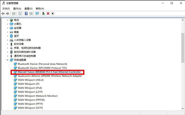The image size is (185, 115).
Task: Open the Help toolbar icon with question mark
Action: click(x=26, y=13)
